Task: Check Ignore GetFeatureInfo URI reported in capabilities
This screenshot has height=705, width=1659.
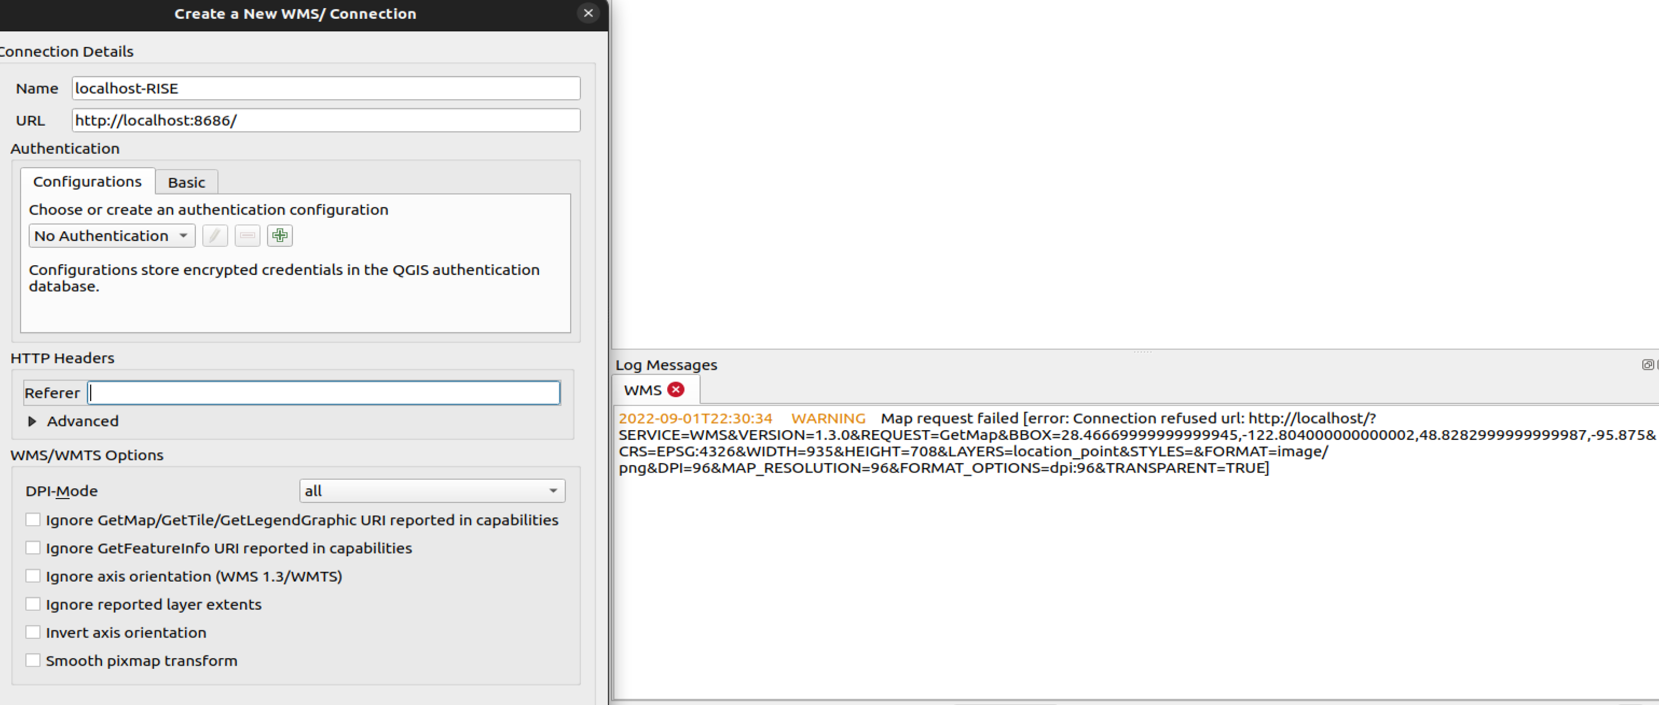Action: (x=33, y=547)
